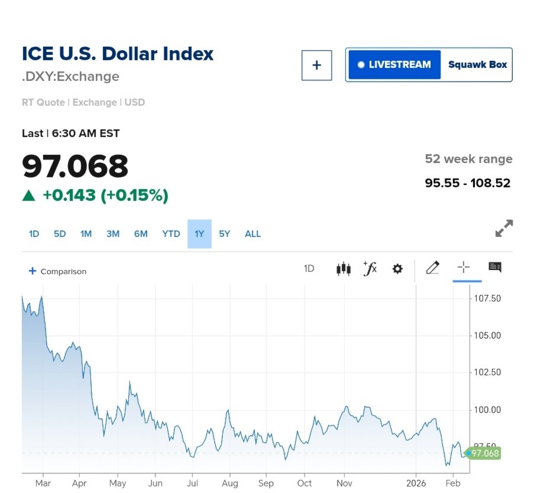
Task: Click the 97.068 current price label
Action: [484, 453]
